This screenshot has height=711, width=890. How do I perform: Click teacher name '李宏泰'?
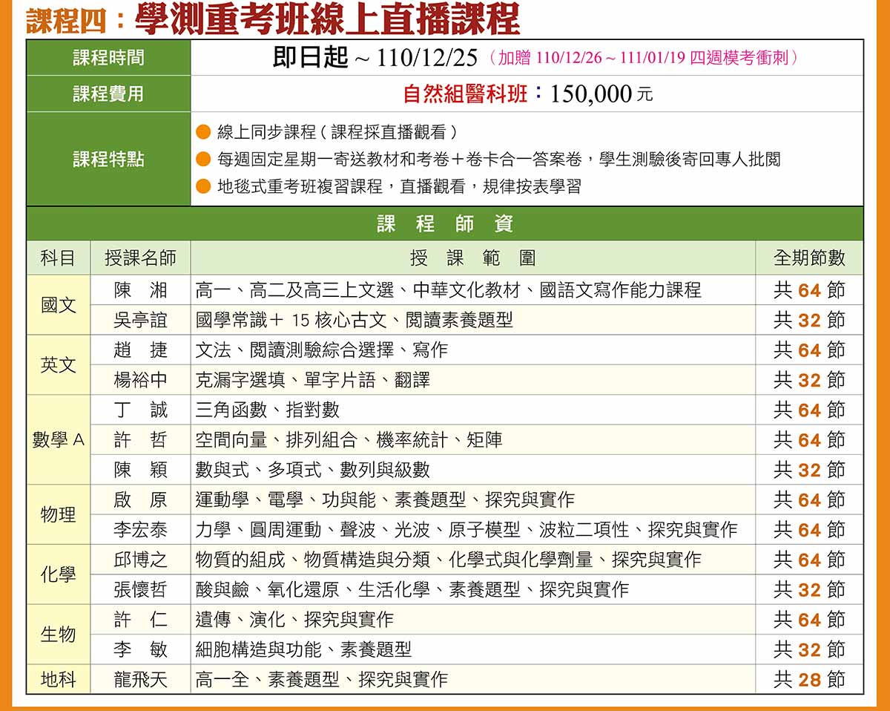point(141,530)
